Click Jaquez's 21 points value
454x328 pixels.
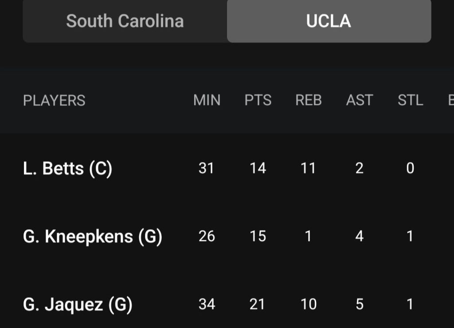tap(257, 304)
